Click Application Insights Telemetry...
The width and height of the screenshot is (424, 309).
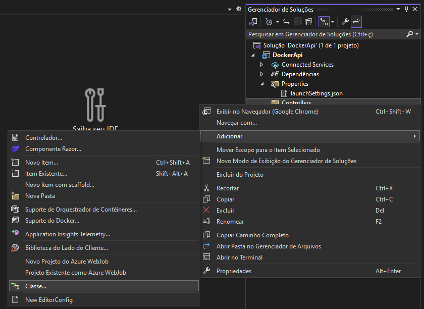104,234
